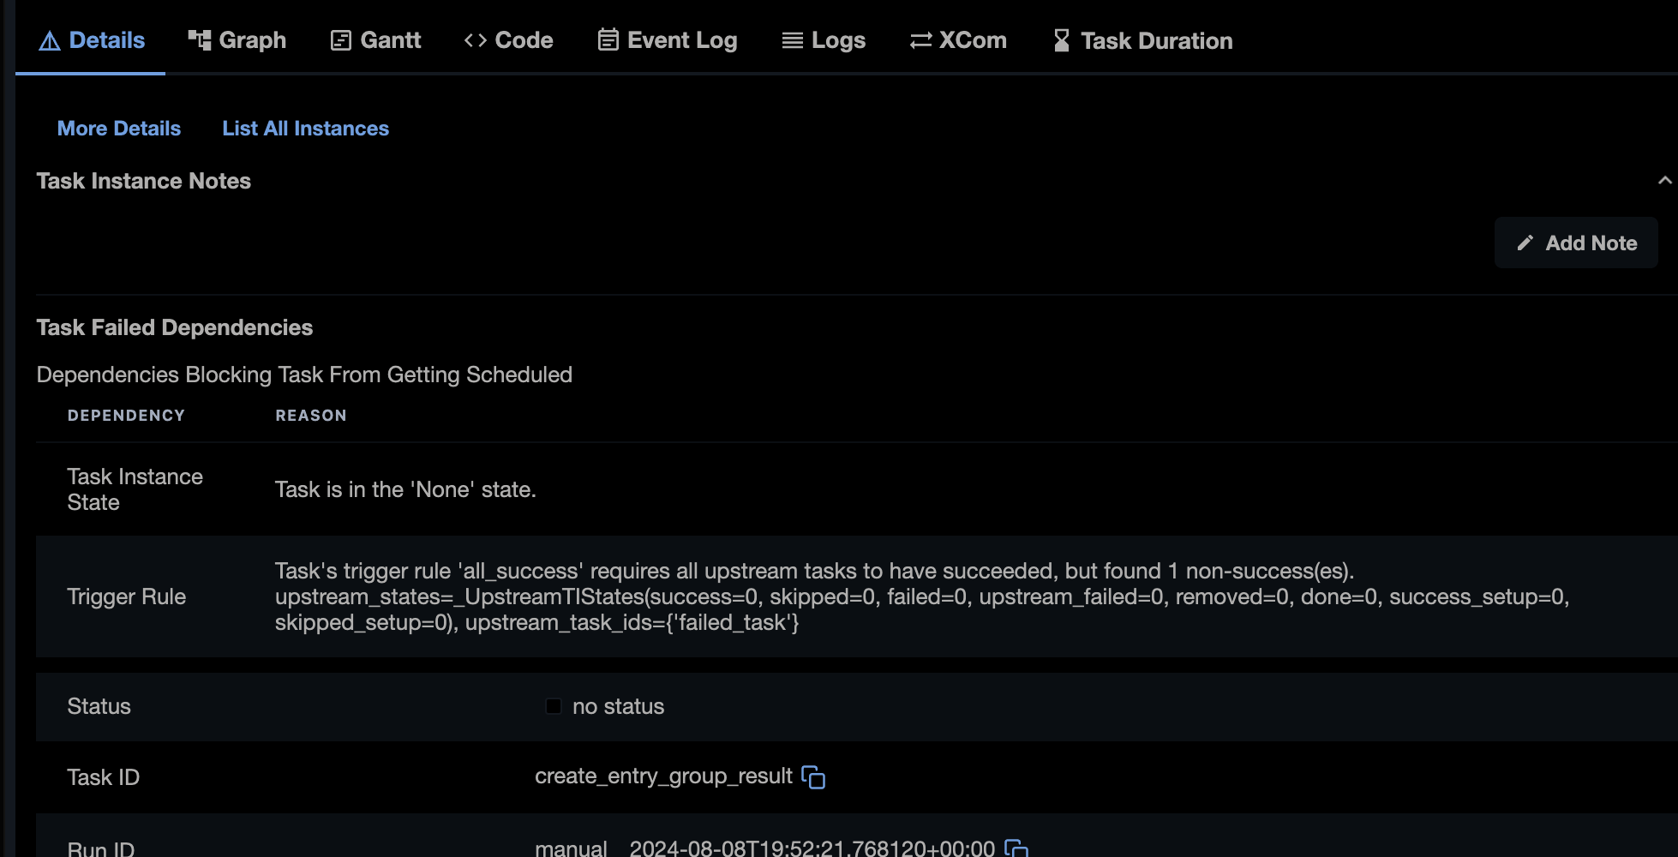Image resolution: width=1678 pixels, height=857 pixels.
Task: Switch to the XCom tab
Action: pyautogui.click(x=957, y=39)
